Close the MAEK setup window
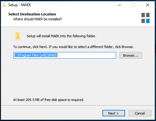The width and height of the screenshot is (156, 121). (148, 5)
